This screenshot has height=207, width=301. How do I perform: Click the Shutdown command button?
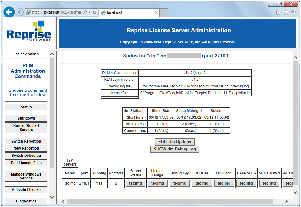pos(26,118)
